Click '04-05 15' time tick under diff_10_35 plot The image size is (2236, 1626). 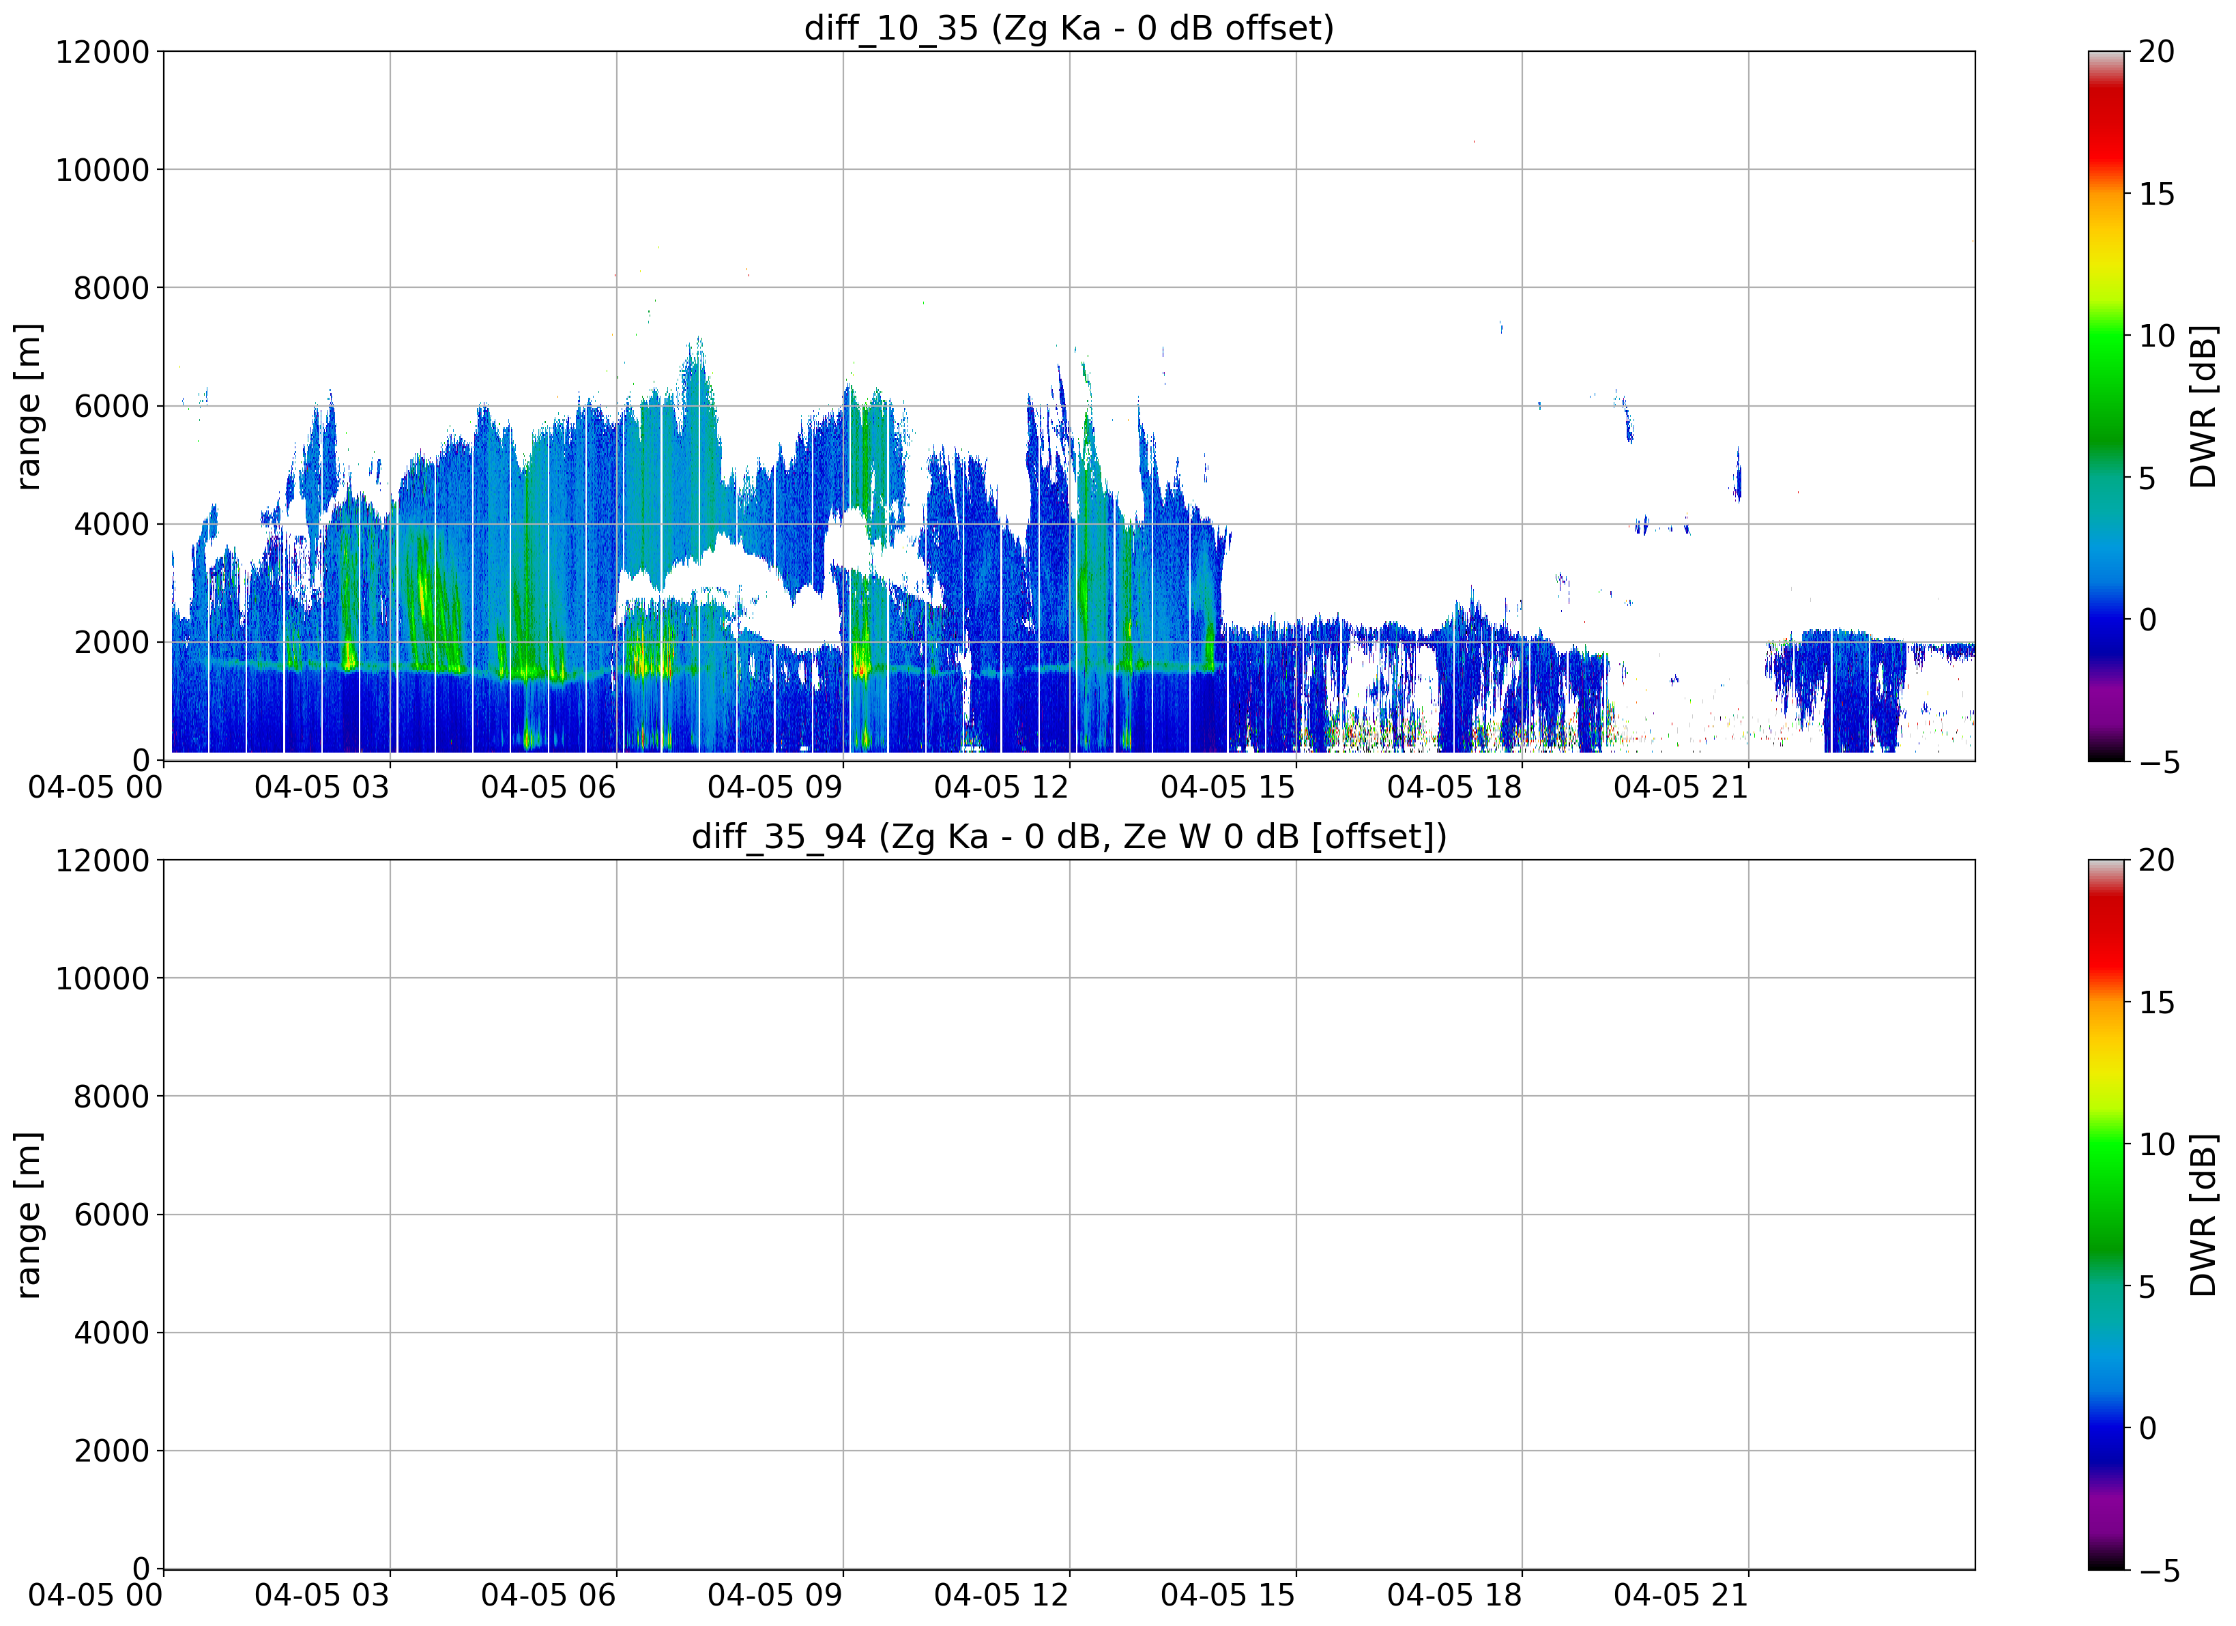coord(1228,787)
